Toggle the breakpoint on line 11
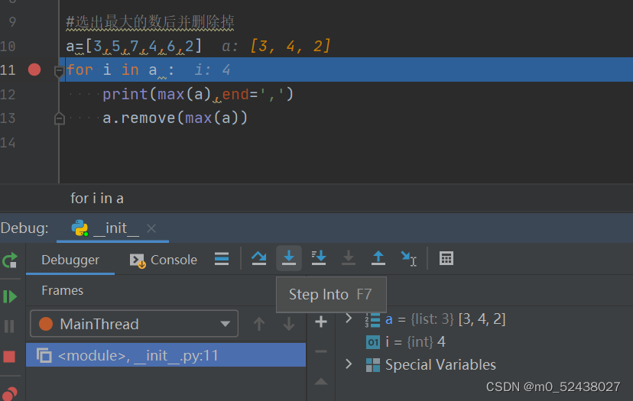The image size is (633, 401). 34,70
